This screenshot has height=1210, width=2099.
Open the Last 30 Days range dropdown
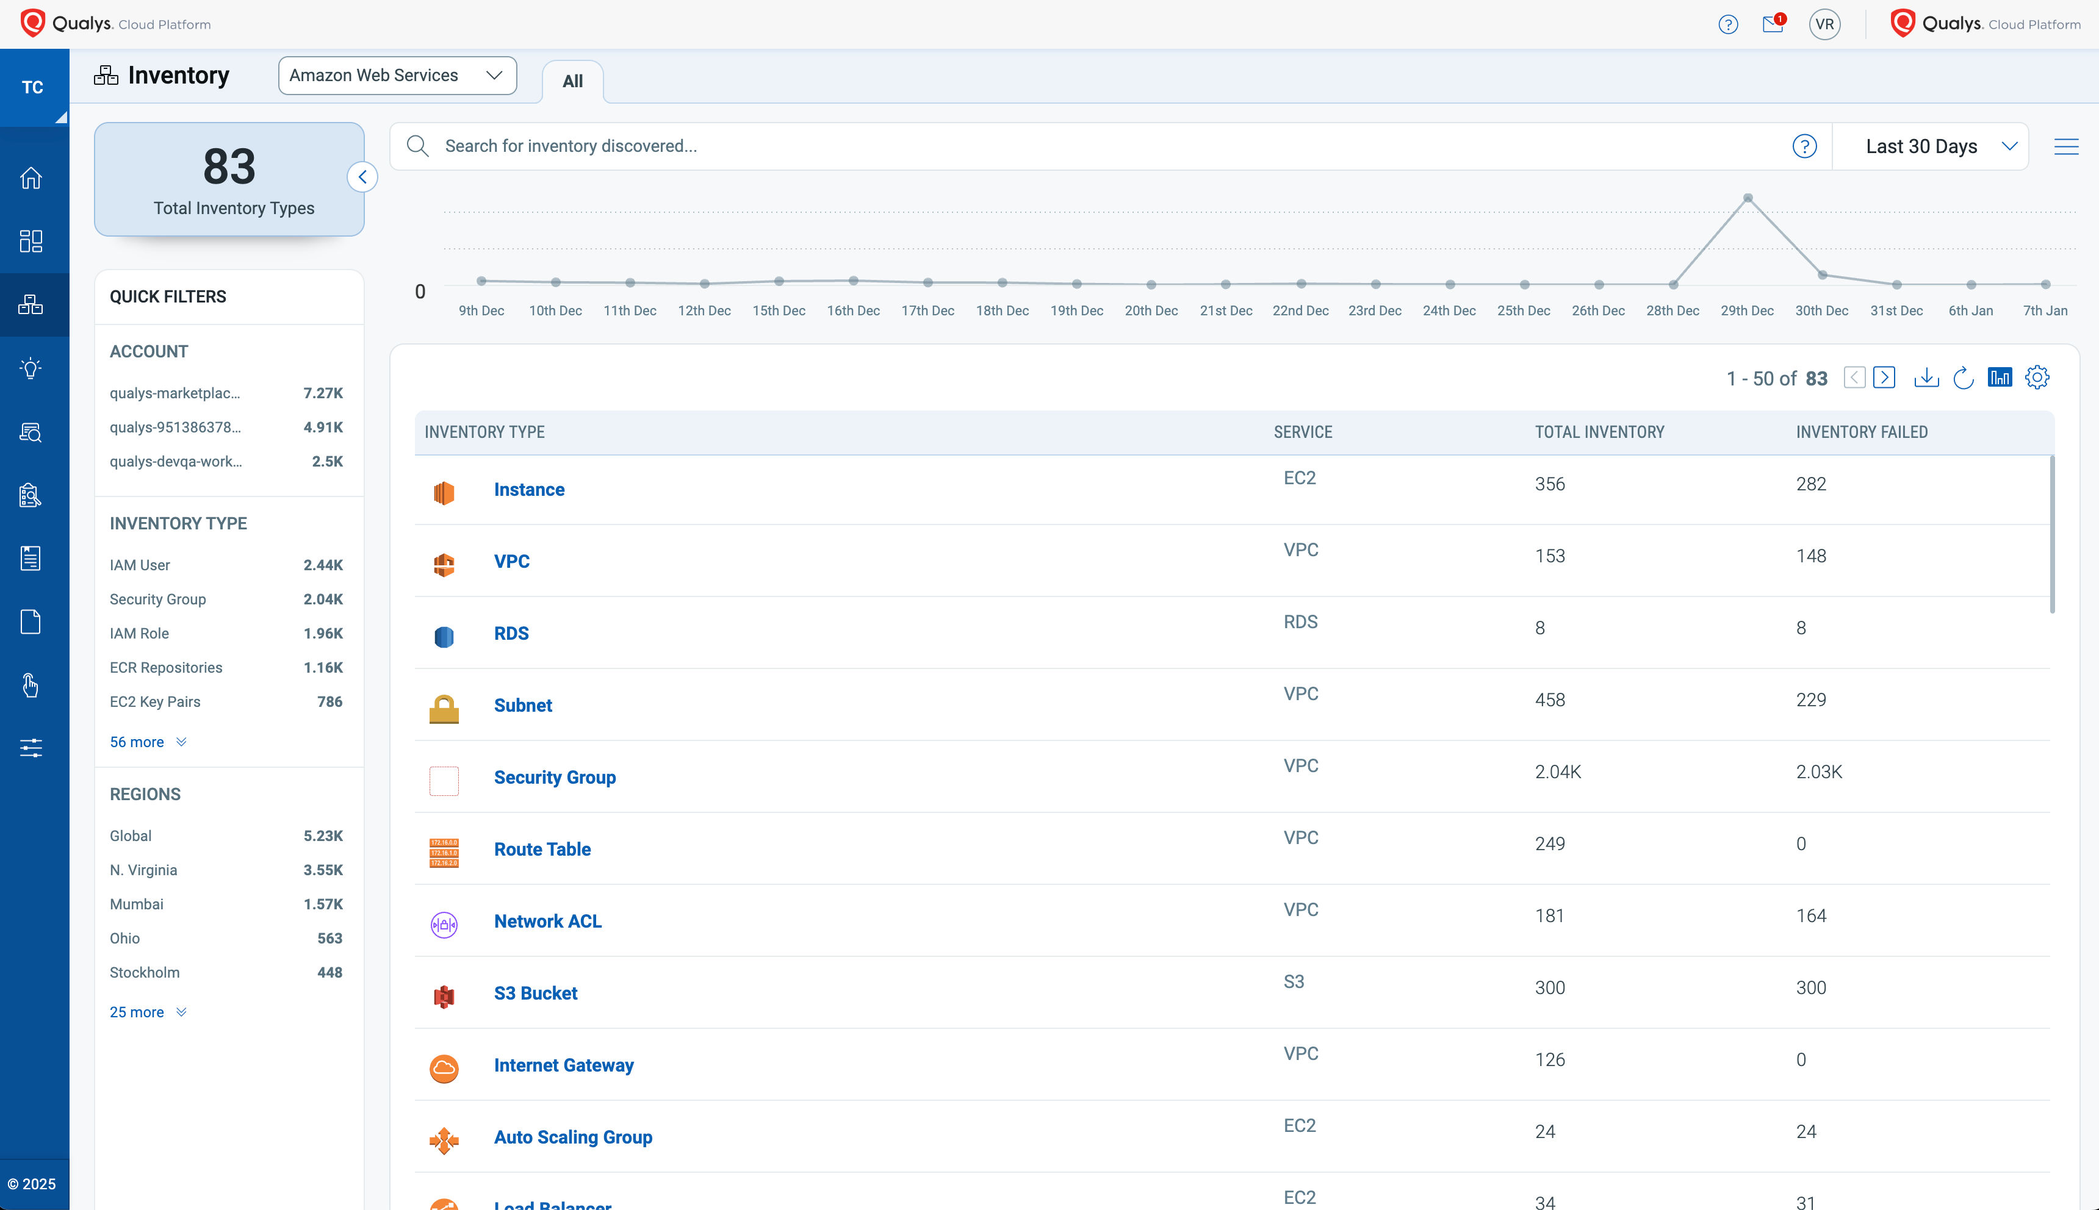click(x=1930, y=146)
